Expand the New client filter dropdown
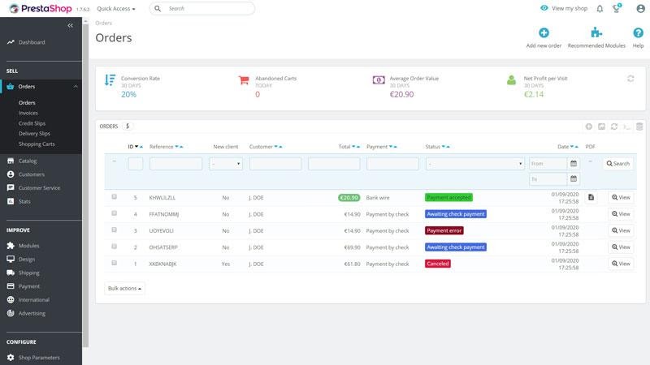This screenshot has height=365, width=650. (226, 164)
